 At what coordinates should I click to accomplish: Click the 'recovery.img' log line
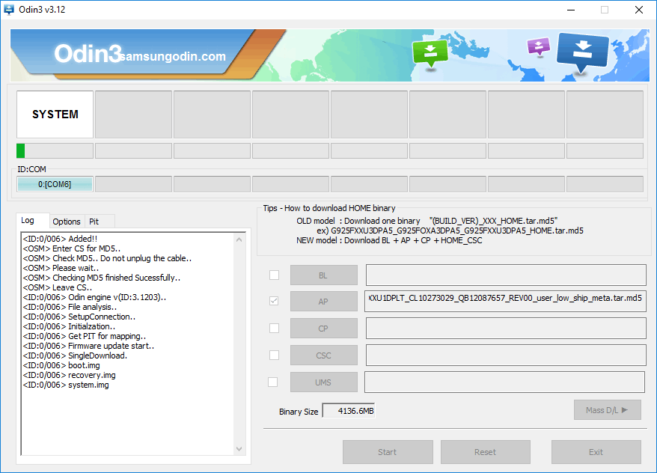pyautogui.click(x=69, y=375)
